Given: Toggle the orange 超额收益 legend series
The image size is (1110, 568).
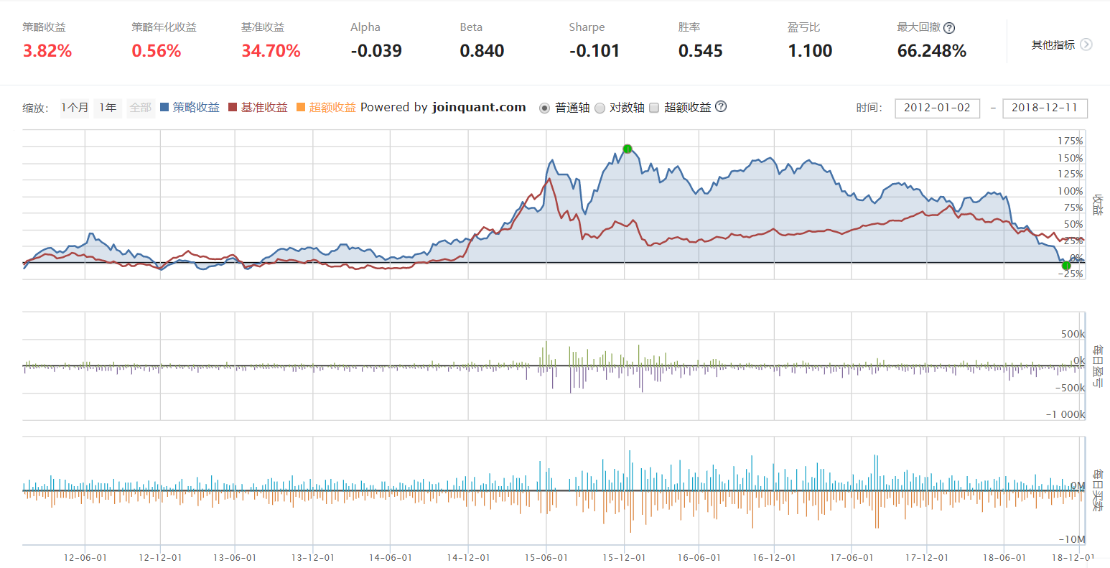Looking at the screenshot, I should pos(326,107).
